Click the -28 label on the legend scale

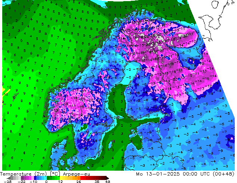click(7, 182)
